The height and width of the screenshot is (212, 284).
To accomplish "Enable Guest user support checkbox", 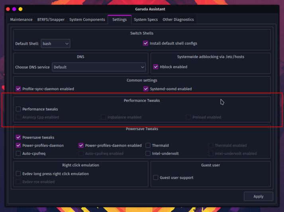I will click(156, 177).
